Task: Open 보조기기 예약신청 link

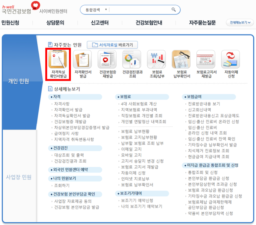Action: coord(137,200)
